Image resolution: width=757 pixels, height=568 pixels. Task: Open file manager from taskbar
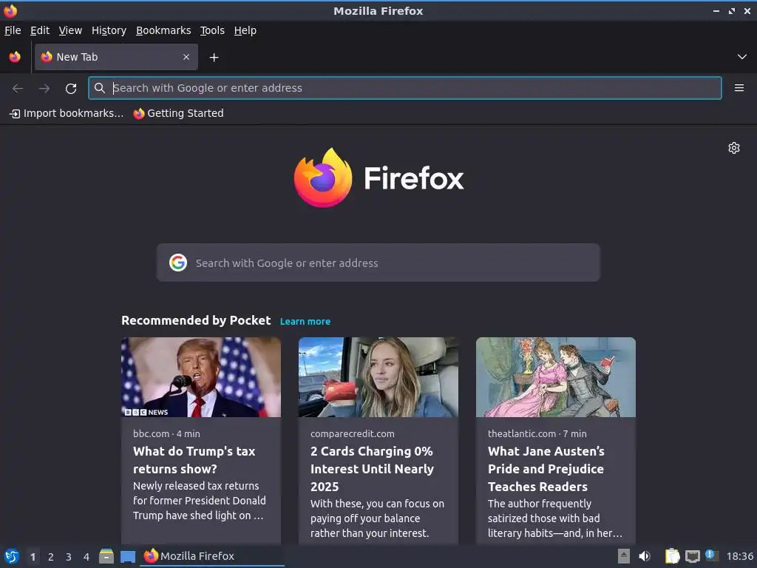pos(106,556)
